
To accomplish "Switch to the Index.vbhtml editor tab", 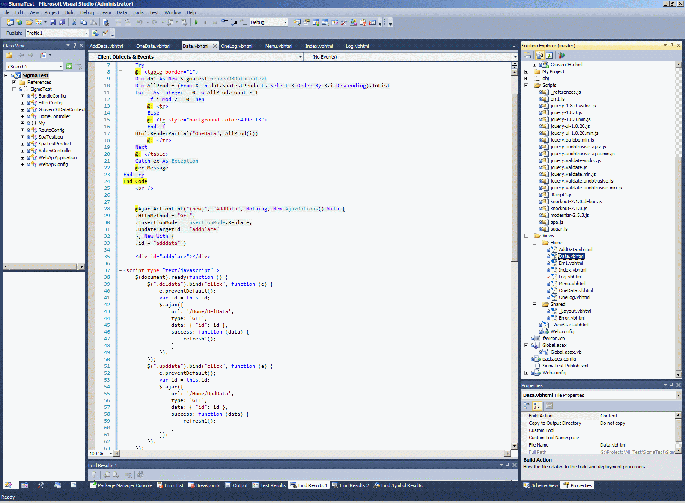I will click(319, 46).
